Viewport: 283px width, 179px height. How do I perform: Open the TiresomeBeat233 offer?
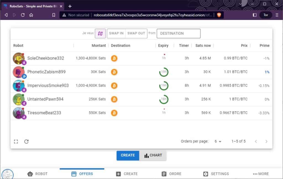(141, 113)
